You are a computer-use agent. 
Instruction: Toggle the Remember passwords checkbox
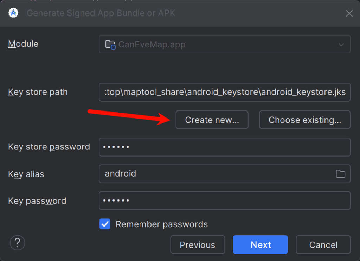[x=105, y=224]
